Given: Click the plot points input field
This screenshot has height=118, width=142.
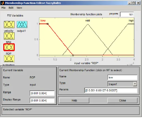Looking at the screenshot, I should pos(127,14).
